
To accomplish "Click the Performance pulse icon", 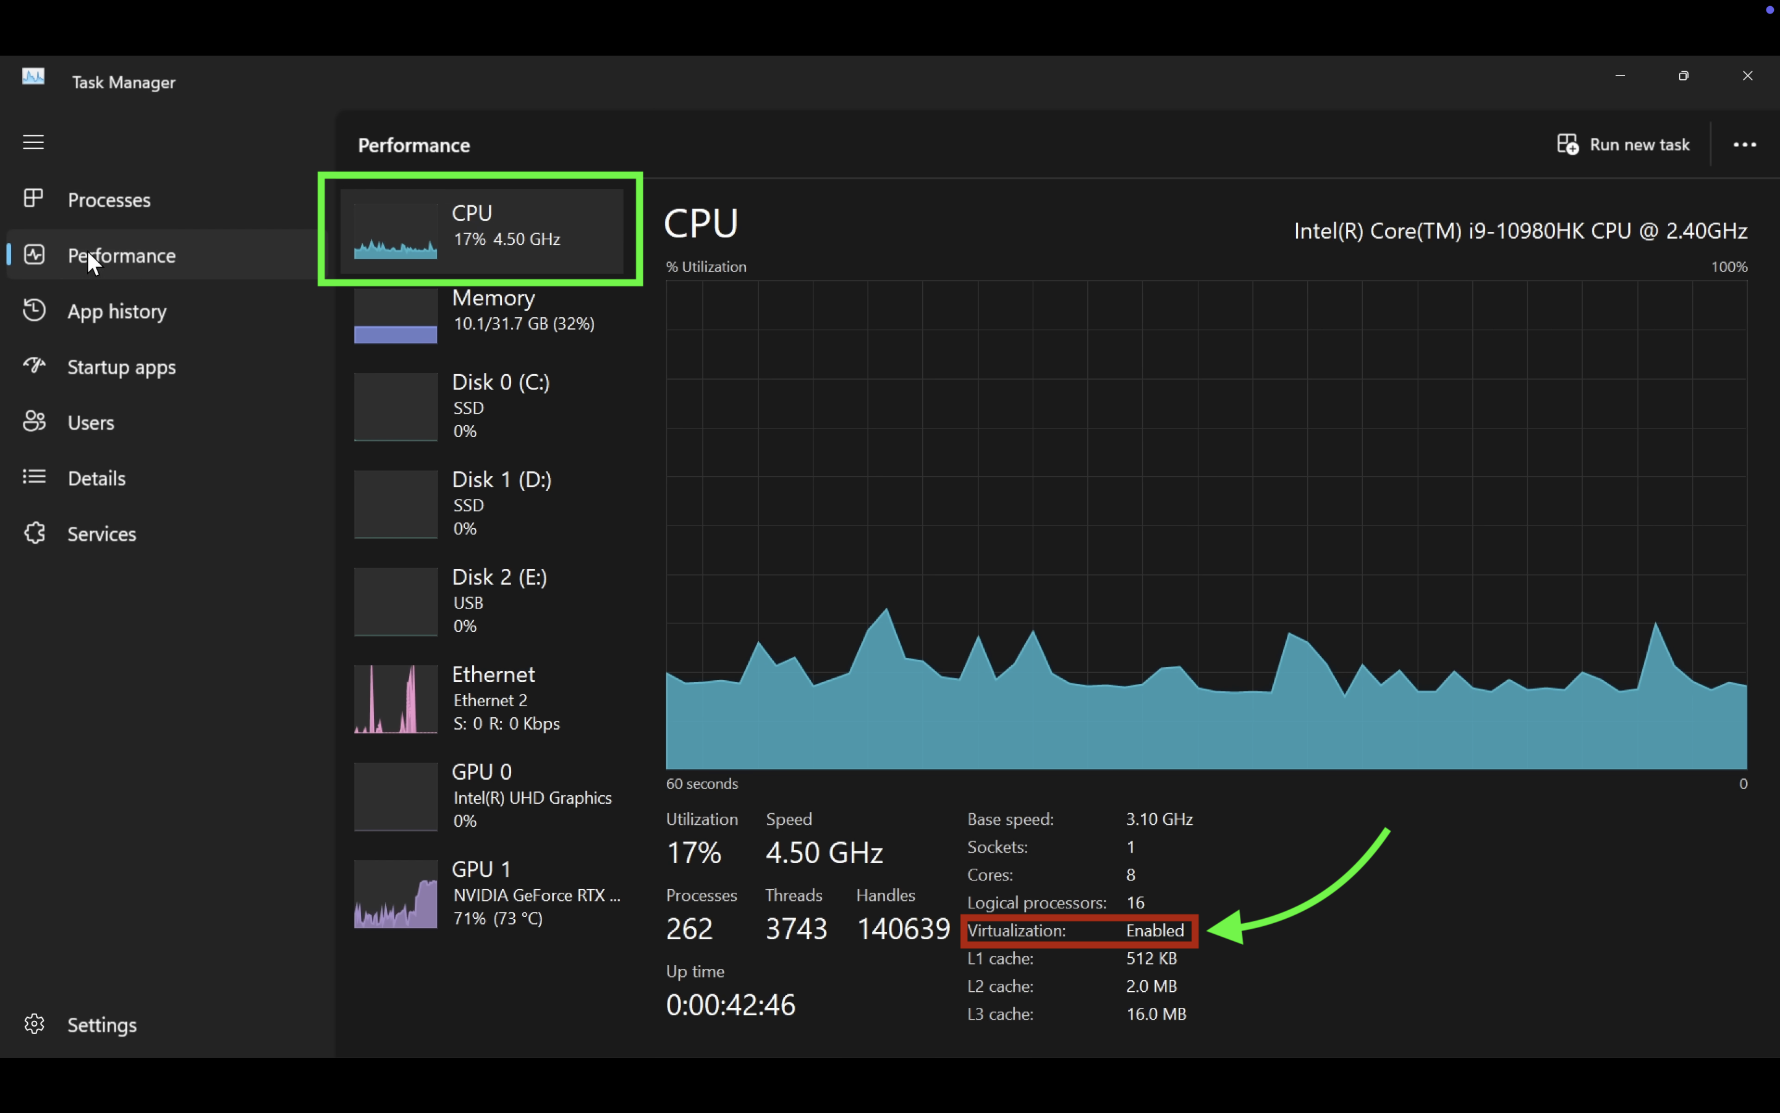I will (34, 255).
